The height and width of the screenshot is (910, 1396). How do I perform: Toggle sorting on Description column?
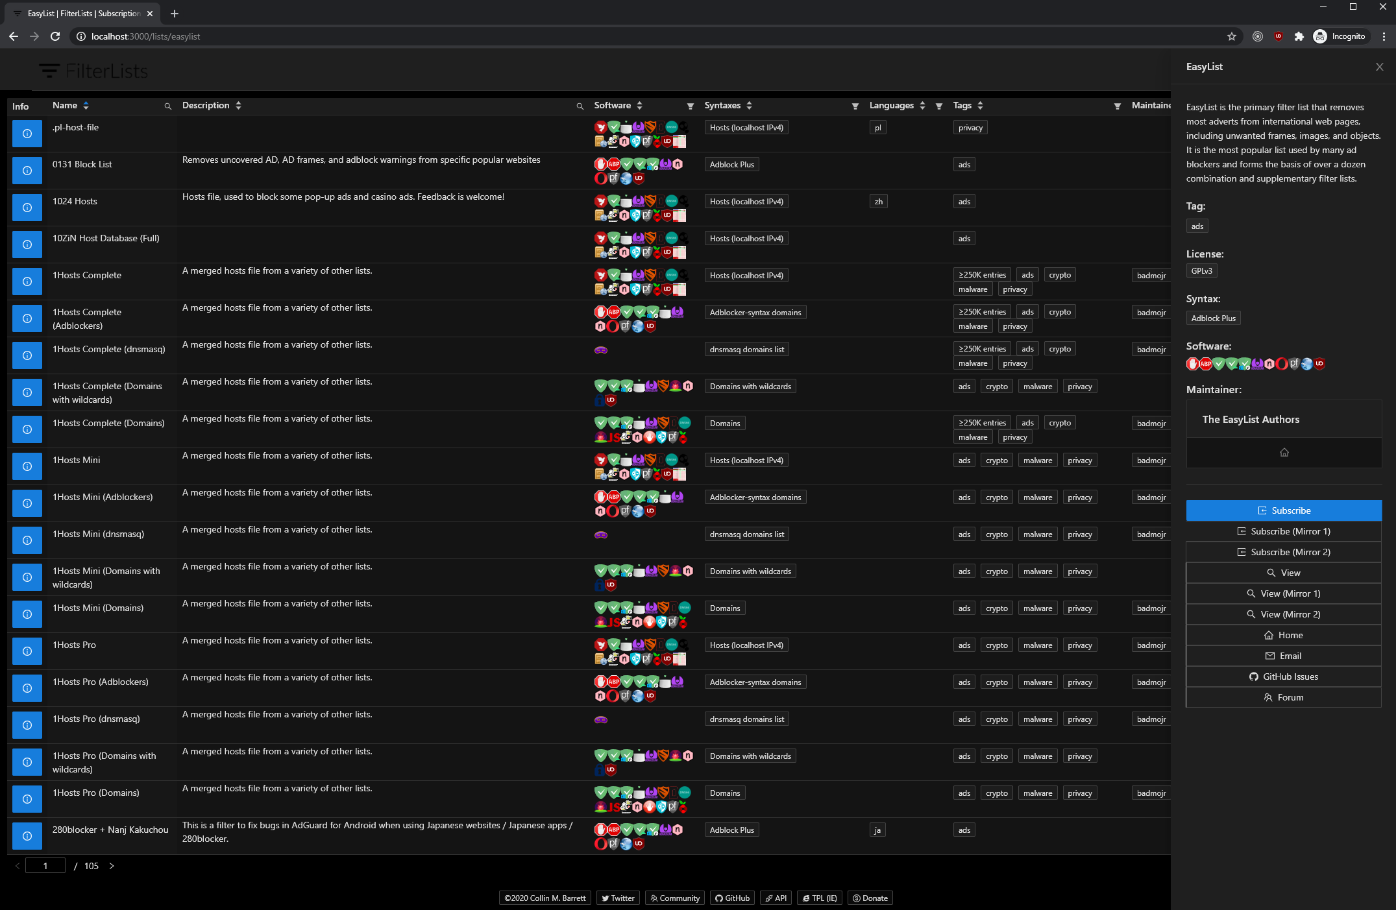(x=238, y=106)
